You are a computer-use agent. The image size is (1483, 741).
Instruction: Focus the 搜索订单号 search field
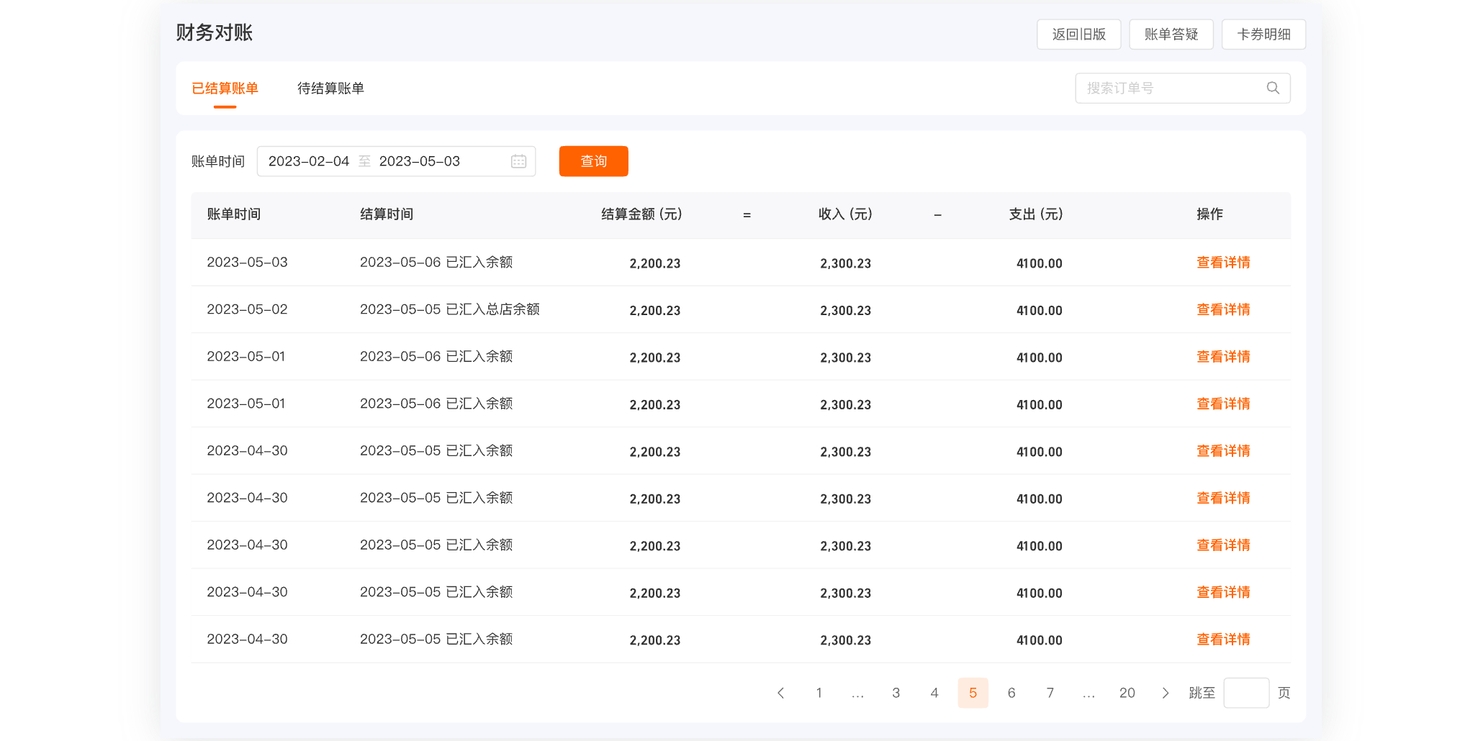point(1182,88)
